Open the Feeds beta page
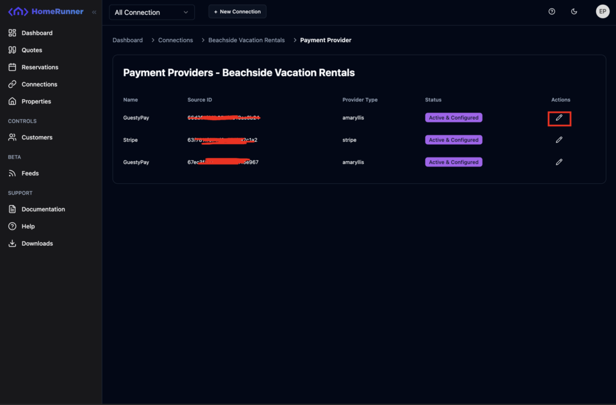 (x=30, y=174)
